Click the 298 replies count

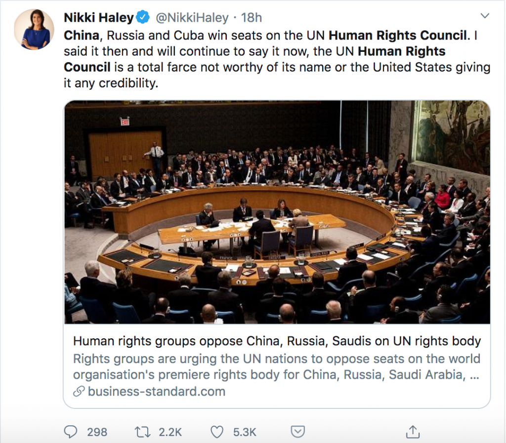[97, 432]
